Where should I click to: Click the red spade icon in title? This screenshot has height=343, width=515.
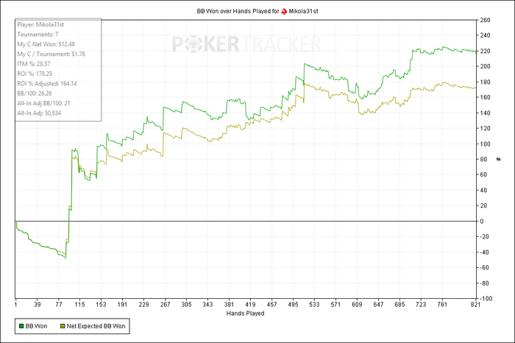[284, 11]
